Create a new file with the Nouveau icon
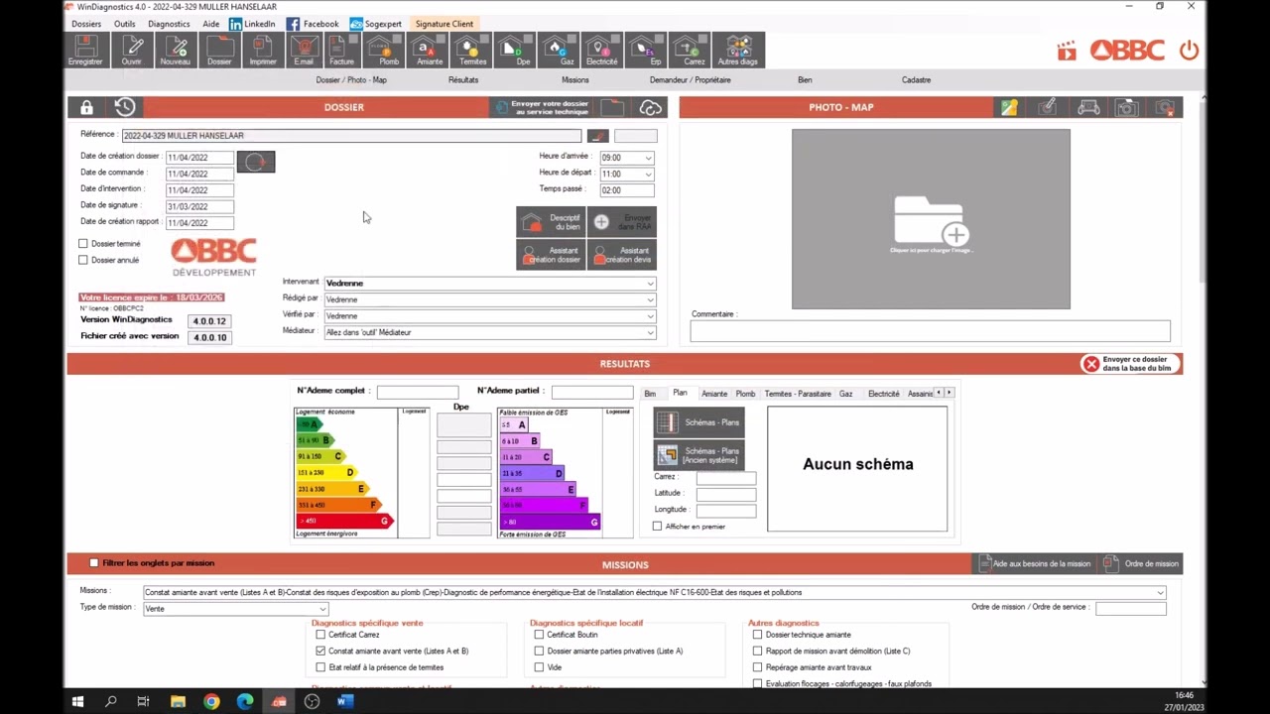Image resolution: width=1270 pixels, height=714 pixels. click(x=176, y=50)
